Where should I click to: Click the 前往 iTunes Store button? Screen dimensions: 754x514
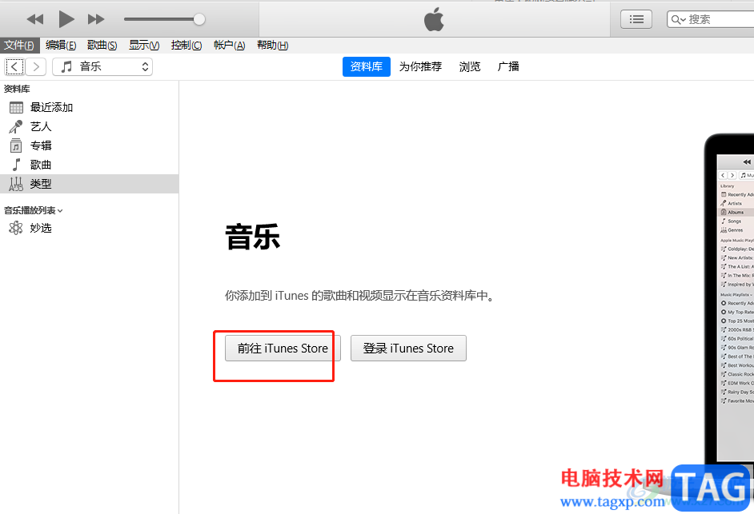click(283, 349)
